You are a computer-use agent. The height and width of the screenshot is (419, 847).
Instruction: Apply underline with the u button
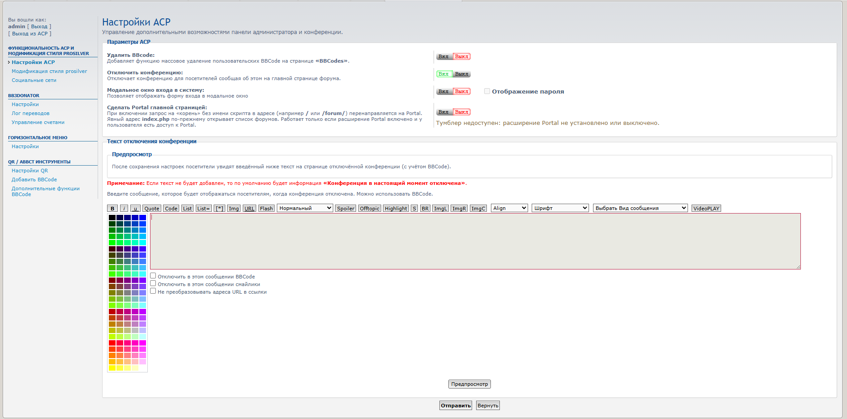coord(135,209)
